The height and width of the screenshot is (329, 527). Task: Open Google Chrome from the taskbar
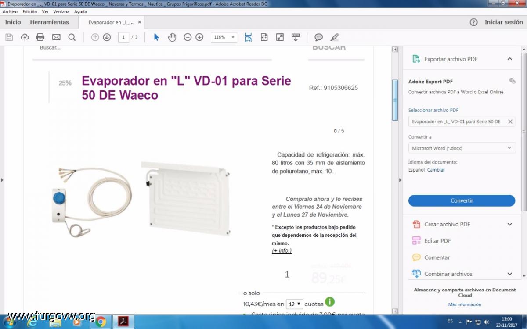(101, 322)
